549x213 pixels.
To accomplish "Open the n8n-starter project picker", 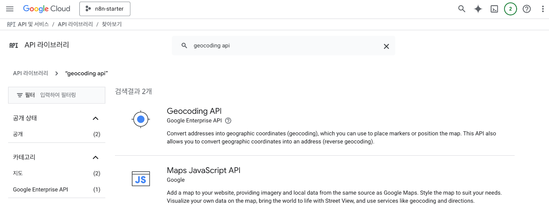I will (x=105, y=9).
